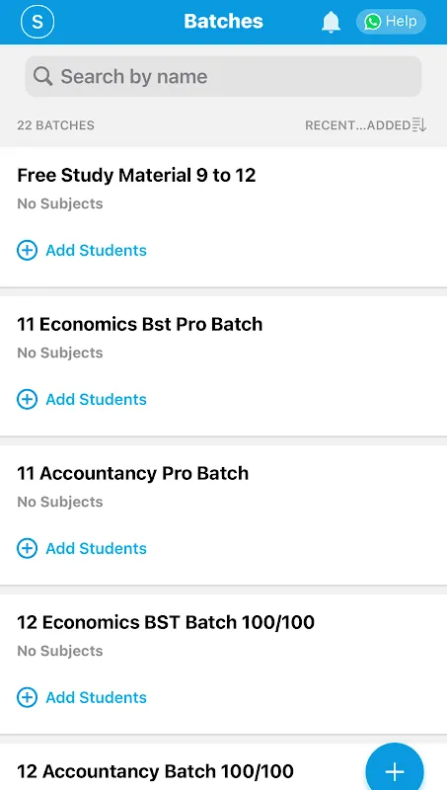Open notifications bell icon
The height and width of the screenshot is (790, 447).
[331, 22]
